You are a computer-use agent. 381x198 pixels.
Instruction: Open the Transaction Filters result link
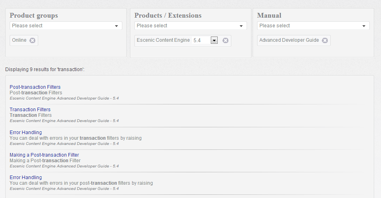pos(30,110)
